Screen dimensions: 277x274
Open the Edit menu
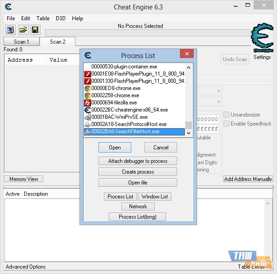pyautogui.click(x=26, y=18)
